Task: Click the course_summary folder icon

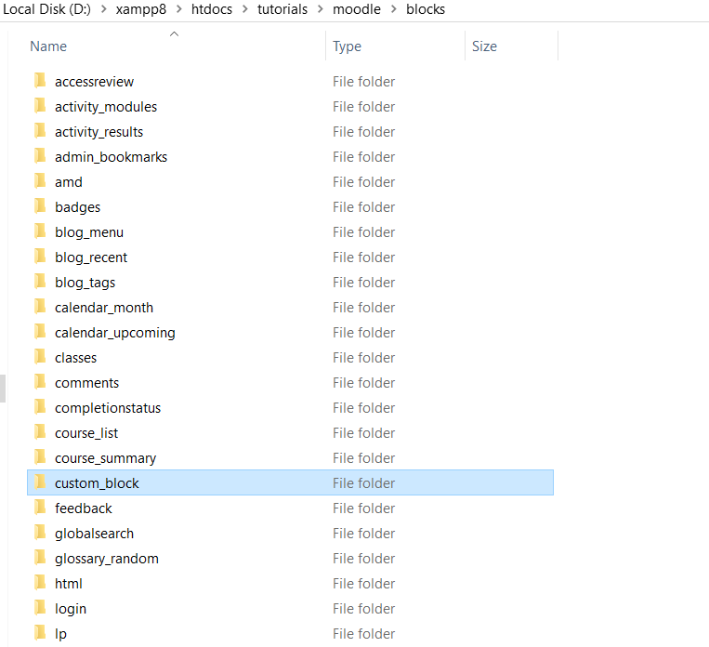Action: tap(40, 457)
